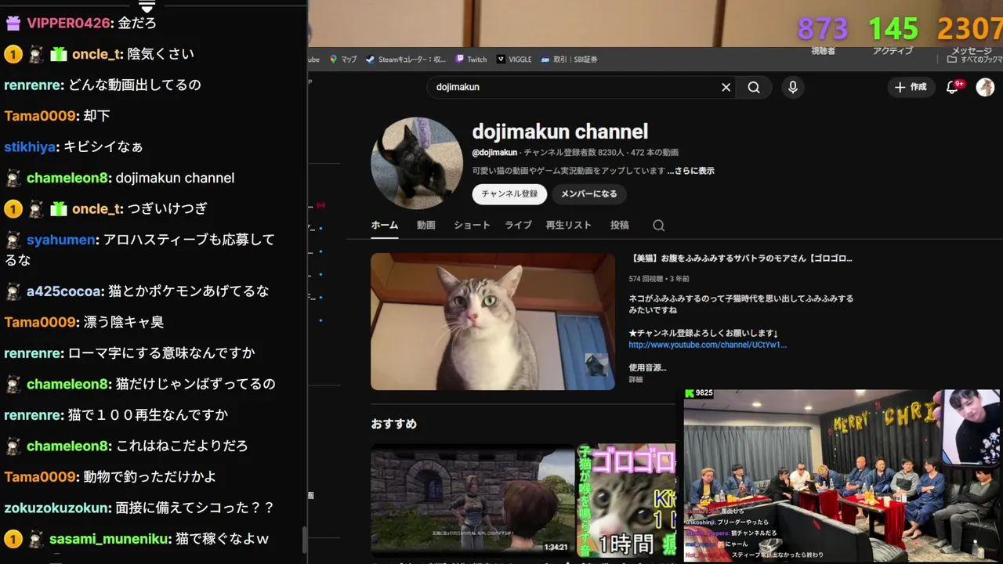
Task: Open the VIGGLE bookmark
Action: click(x=514, y=59)
